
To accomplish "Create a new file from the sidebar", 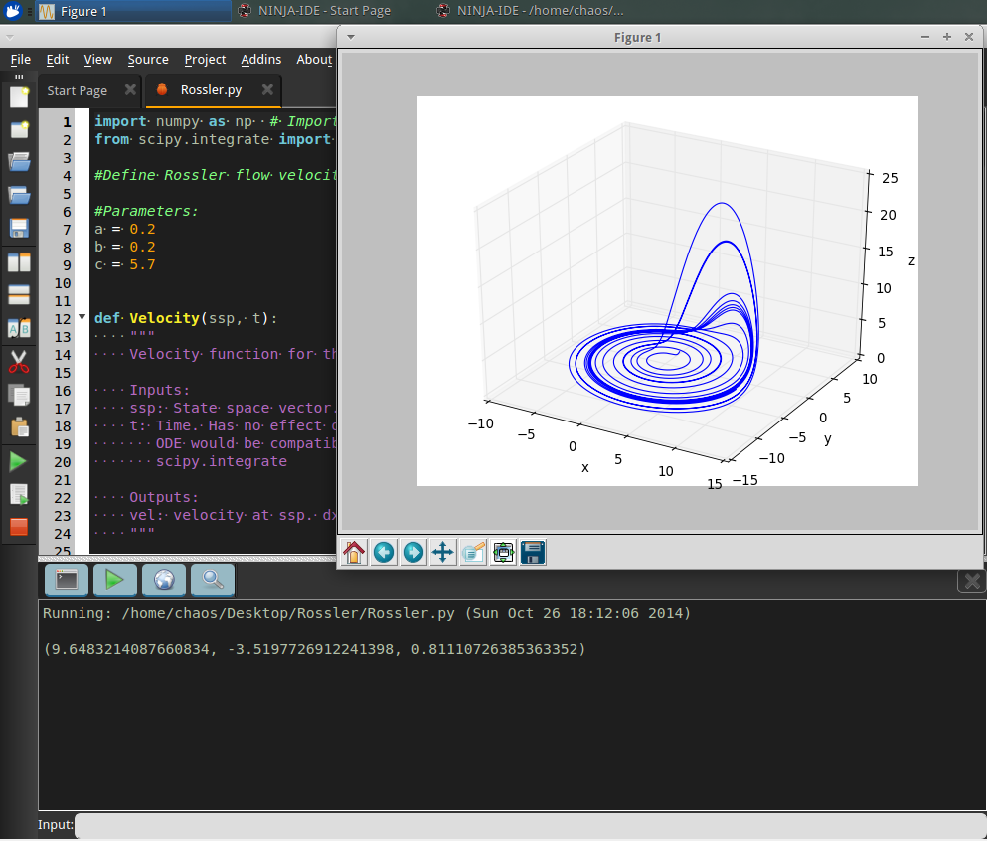I will pyautogui.click(x=19, y=97).
